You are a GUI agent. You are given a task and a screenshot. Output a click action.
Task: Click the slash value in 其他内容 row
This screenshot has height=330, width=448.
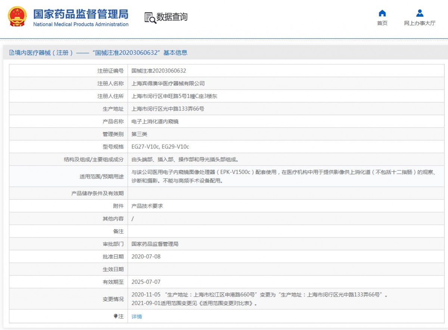[133, 219]
